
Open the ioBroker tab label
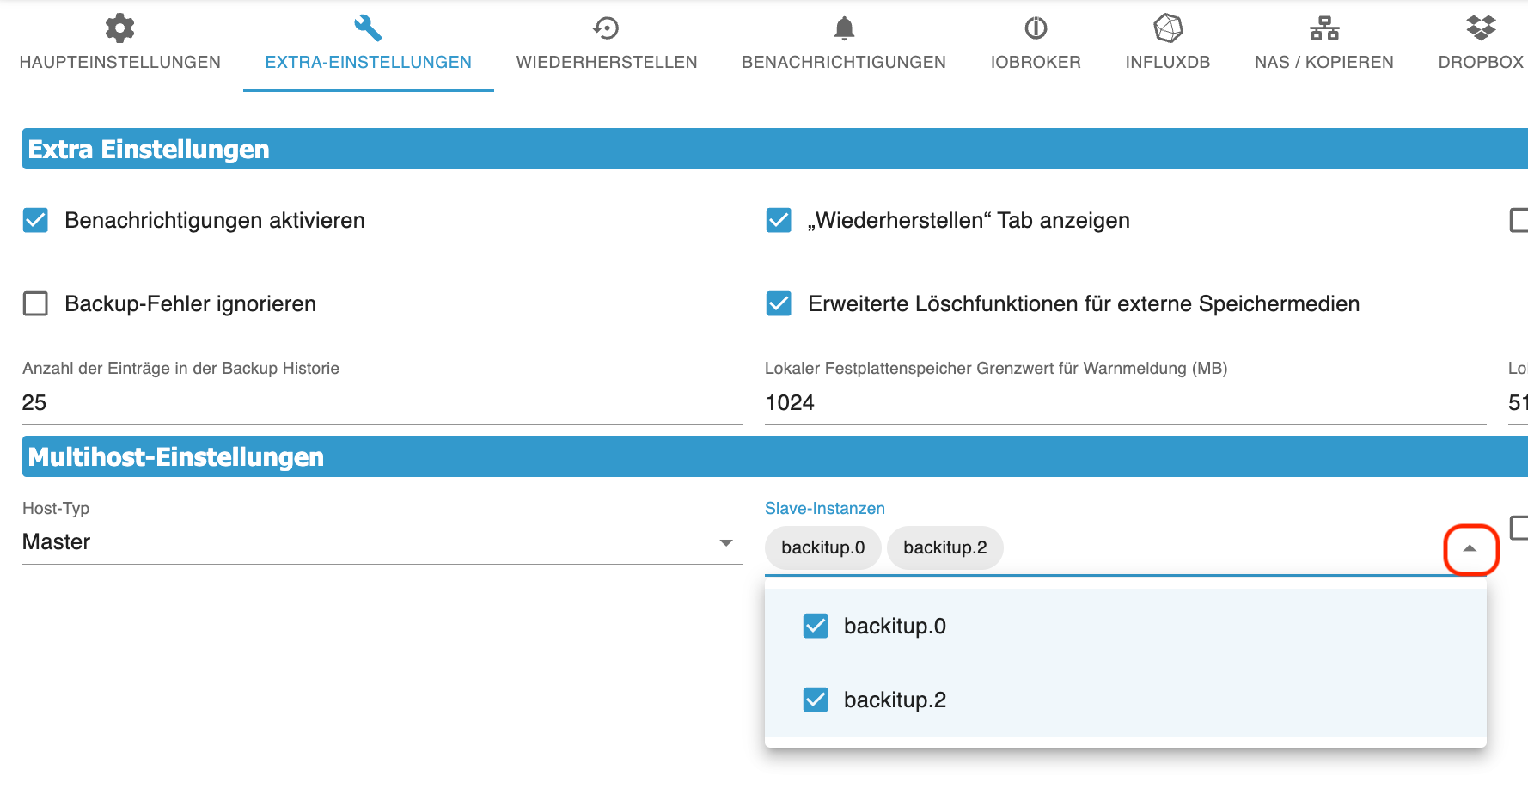point(1036,62)
